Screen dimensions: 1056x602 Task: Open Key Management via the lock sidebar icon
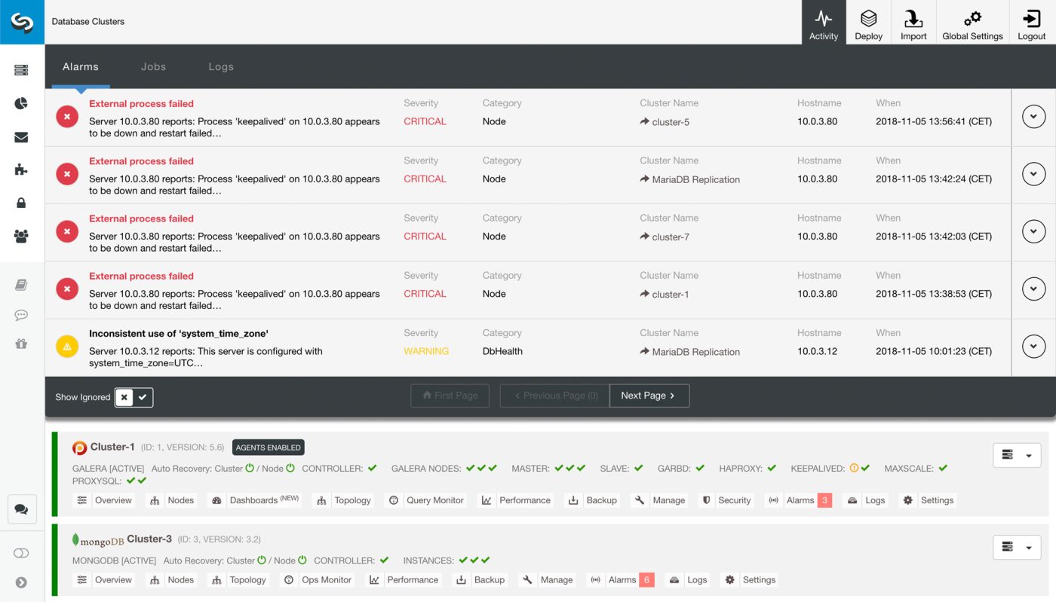point(21,203)
